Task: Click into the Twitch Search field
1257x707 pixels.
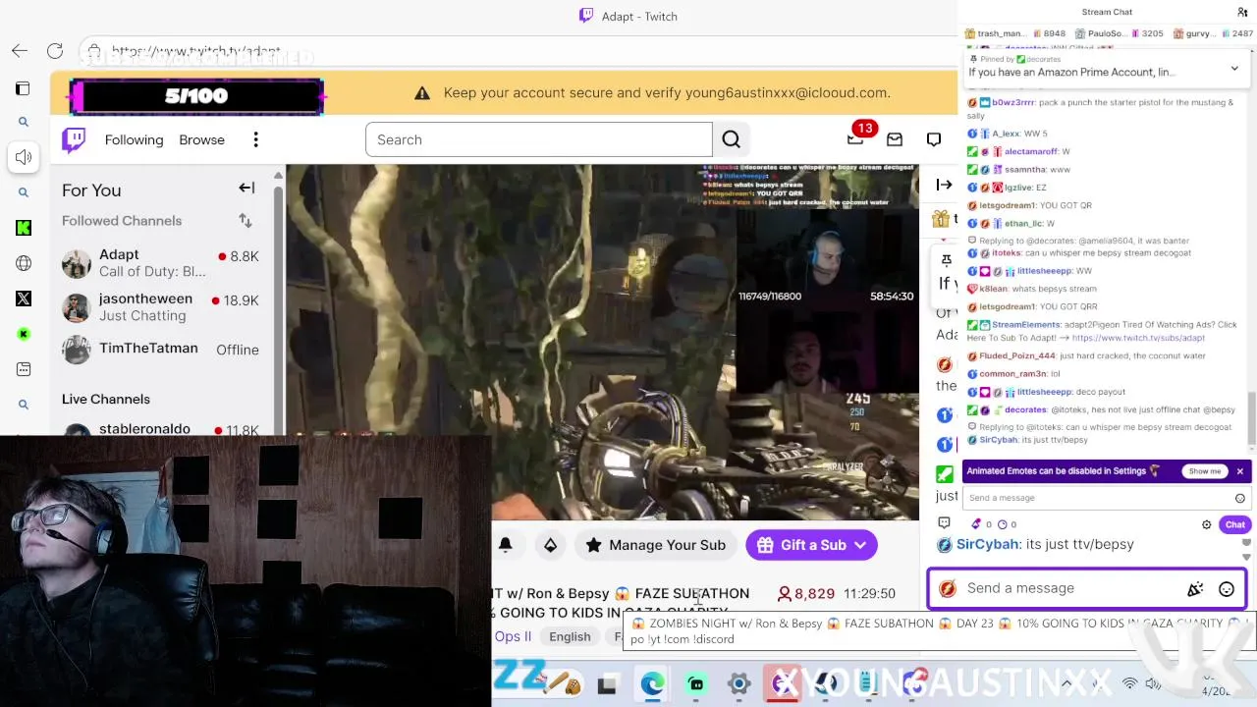Action: click(538, 139)
